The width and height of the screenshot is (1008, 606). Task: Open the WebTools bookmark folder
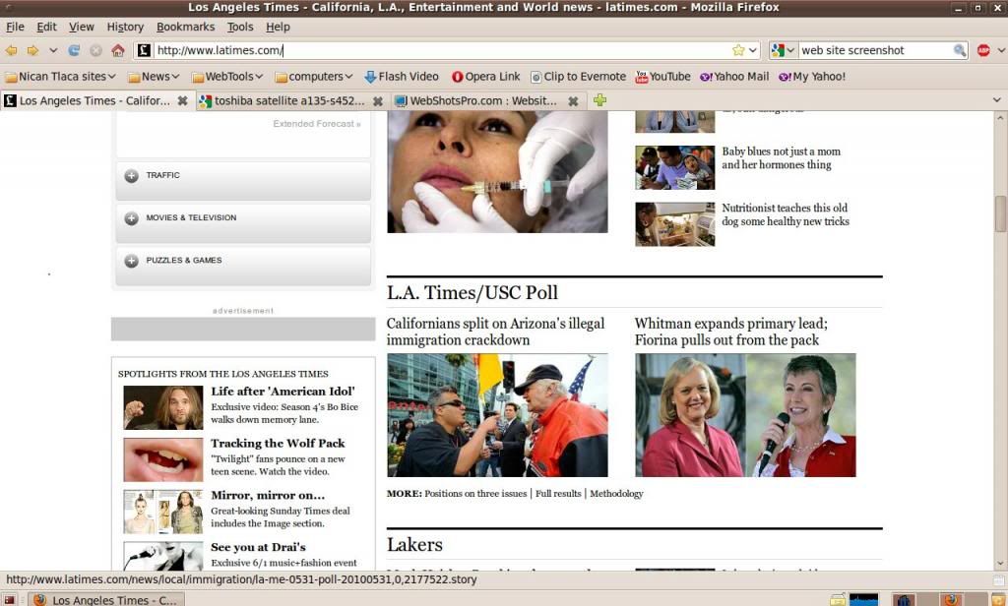coord(227,77)
